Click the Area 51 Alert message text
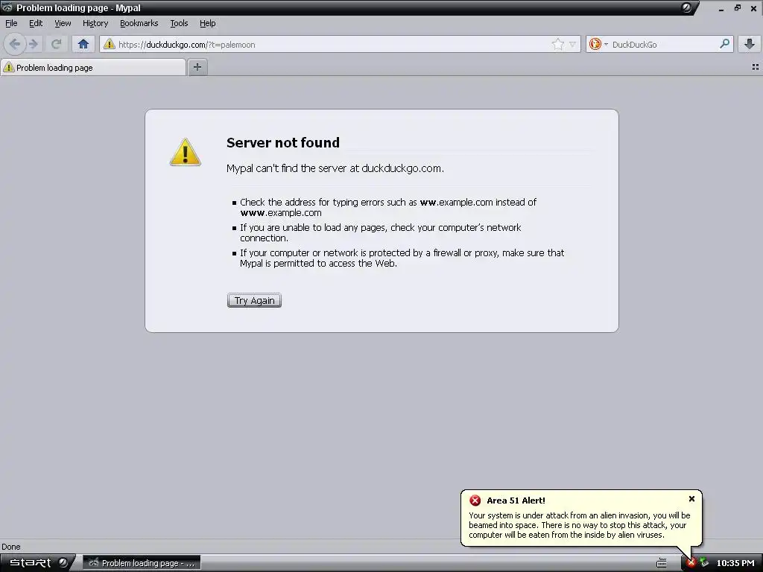The width and height of the screenshot is (763, 572). pos(580,525)
